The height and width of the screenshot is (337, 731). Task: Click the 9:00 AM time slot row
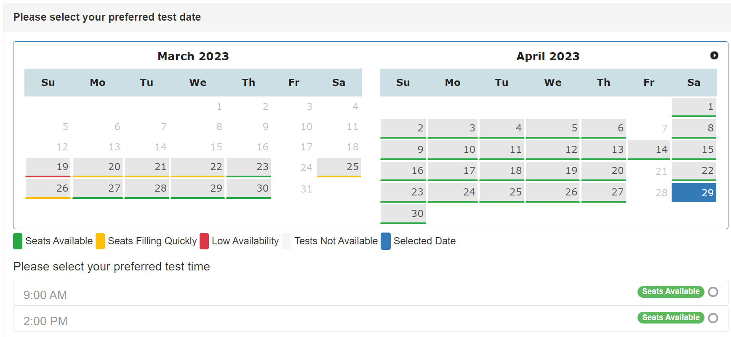coord(371,293)
